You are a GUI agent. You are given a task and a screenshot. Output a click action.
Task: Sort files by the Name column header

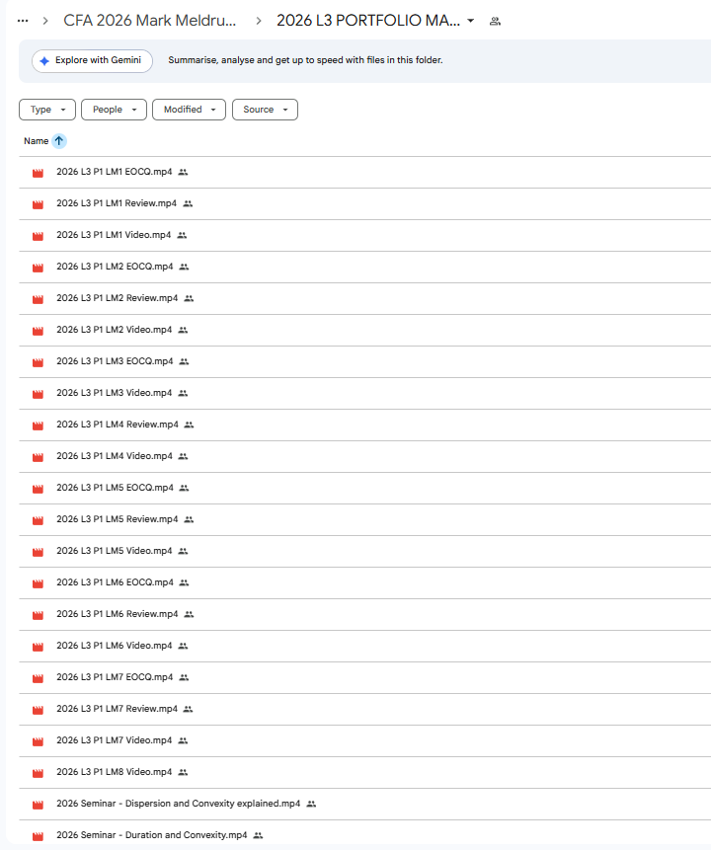click(x=36, y=141)
